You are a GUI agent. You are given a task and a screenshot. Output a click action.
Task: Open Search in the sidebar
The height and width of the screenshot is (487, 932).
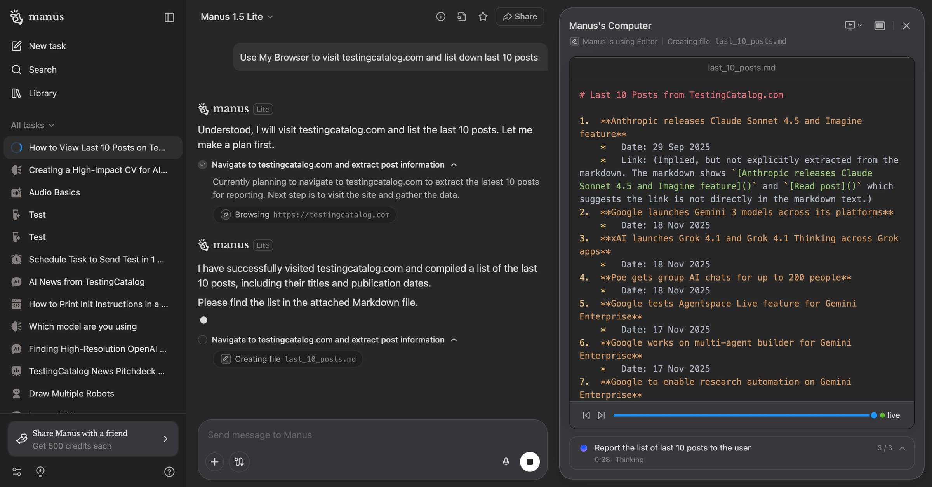(x=43, y=70)
